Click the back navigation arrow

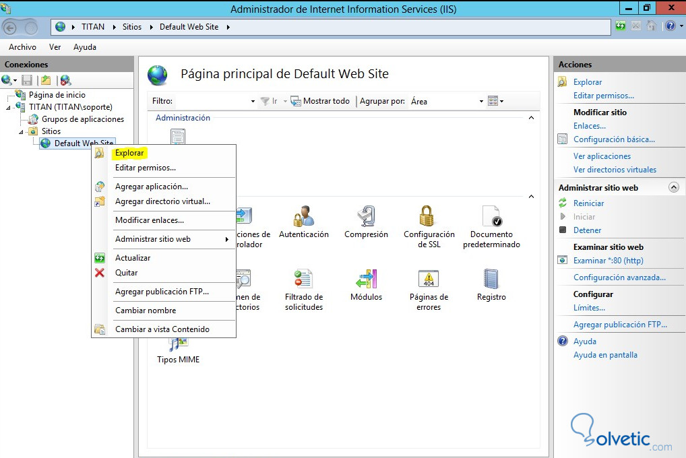[x=9, y=28]
